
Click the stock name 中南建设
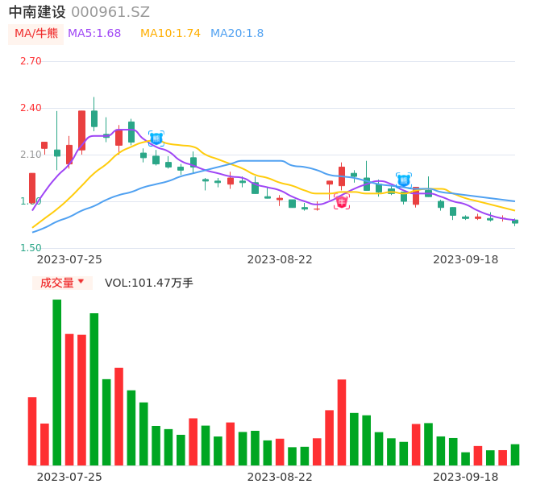(37, 12)
